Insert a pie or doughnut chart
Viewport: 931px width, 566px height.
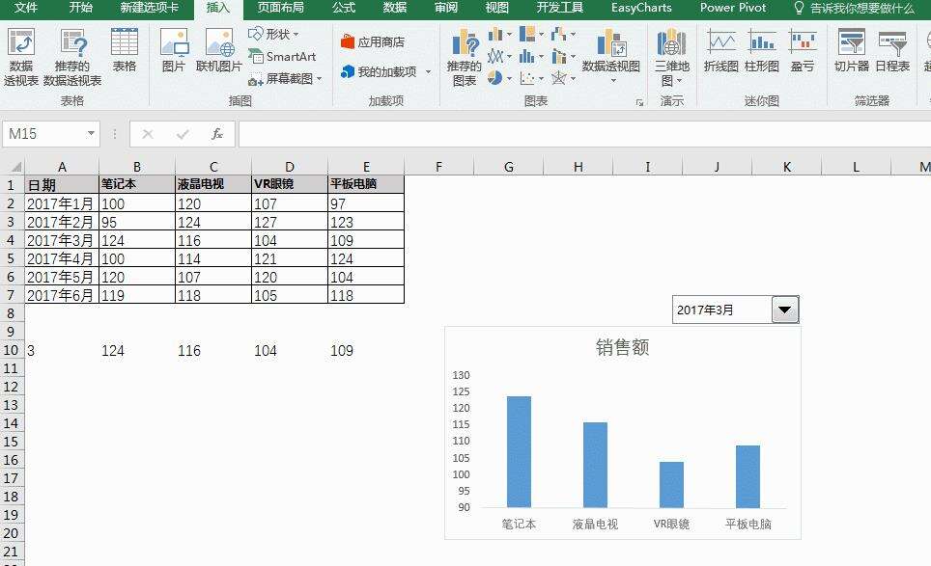(x=499, y=78)
